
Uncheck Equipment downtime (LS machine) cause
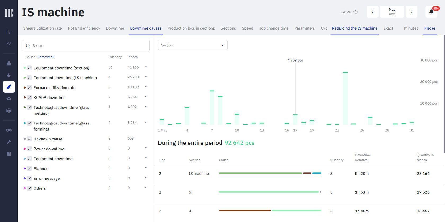pyautogui.click(x=29, y=78)
